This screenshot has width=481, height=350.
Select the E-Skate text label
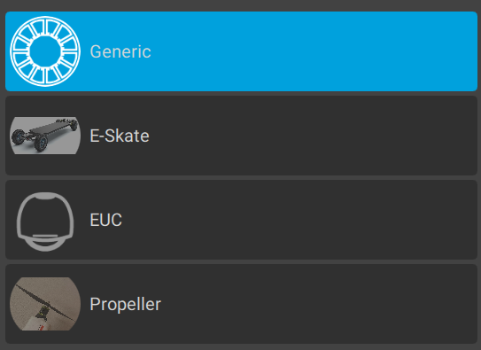(x=120, y=136)
